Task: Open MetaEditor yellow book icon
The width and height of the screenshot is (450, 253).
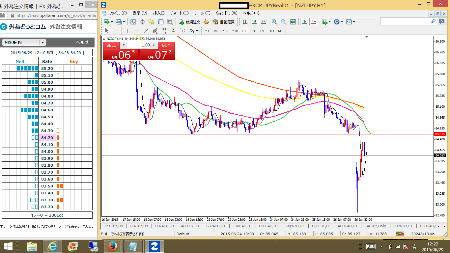Action: tap(206, 22)
